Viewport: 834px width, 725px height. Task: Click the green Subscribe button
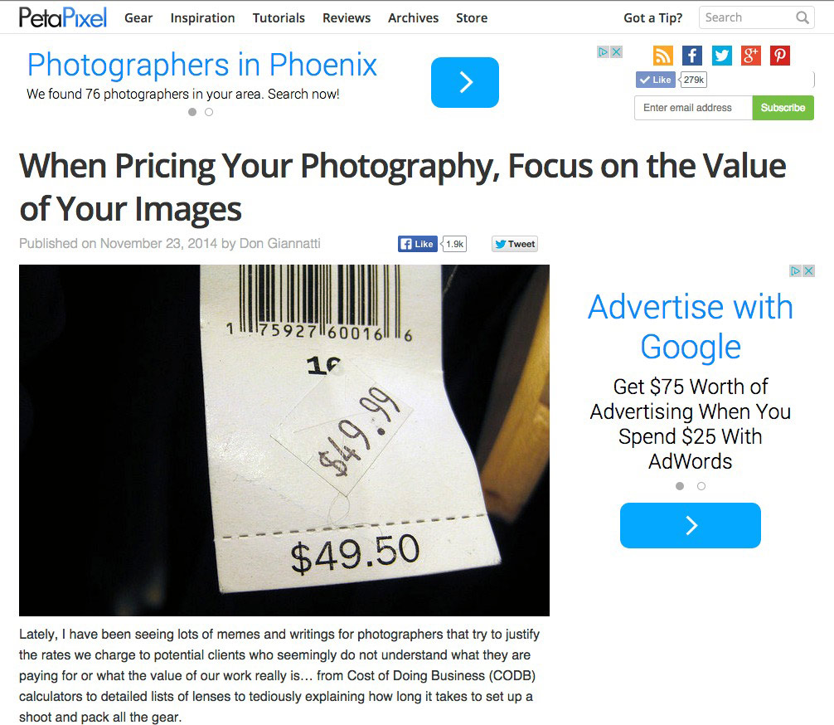click(x=783, y=108)
